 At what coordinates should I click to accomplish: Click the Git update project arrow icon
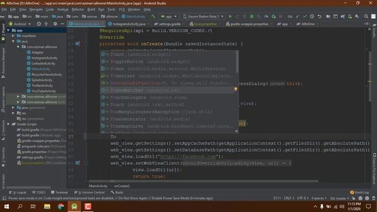tap(297, 16)
